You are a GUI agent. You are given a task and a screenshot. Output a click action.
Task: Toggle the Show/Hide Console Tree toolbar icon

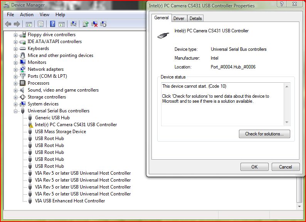pos(29,24)
